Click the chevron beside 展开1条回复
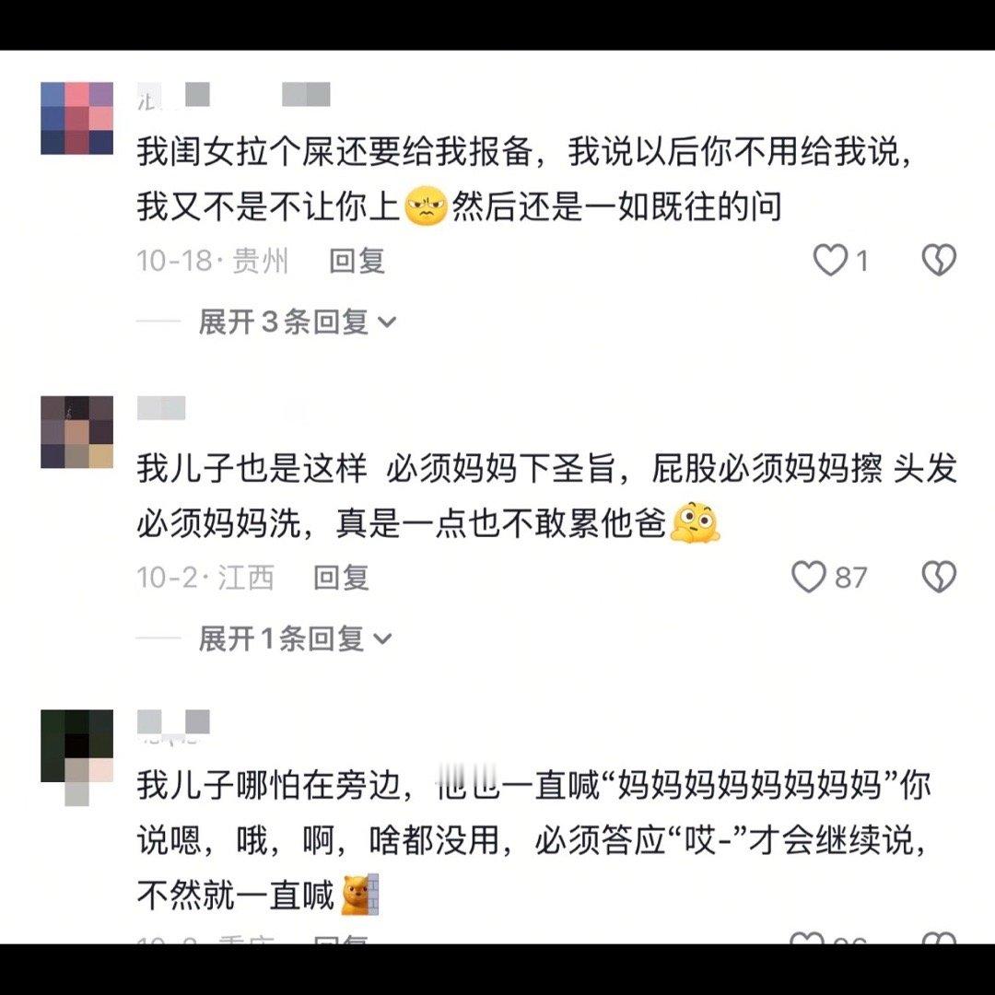995x995 pixels. point(382,639)
